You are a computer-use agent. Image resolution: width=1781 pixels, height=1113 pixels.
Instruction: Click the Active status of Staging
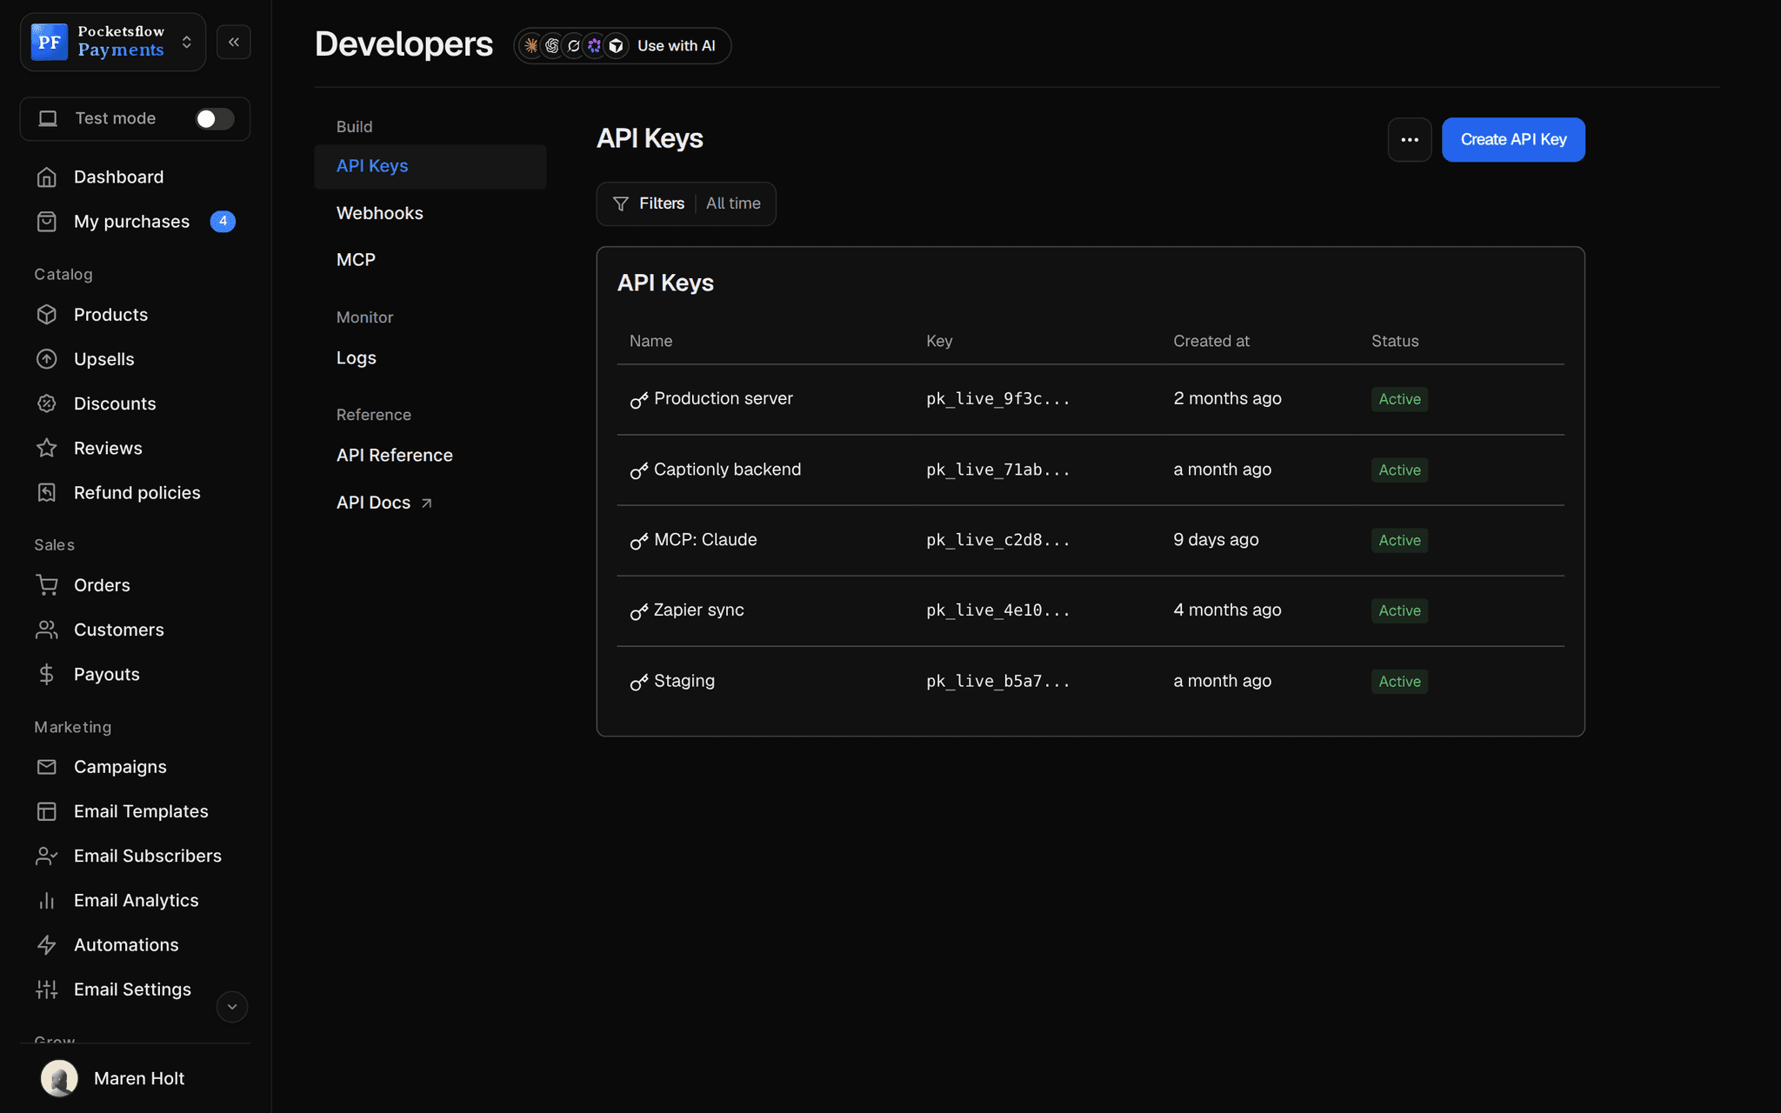click(x=1399, y=682)
